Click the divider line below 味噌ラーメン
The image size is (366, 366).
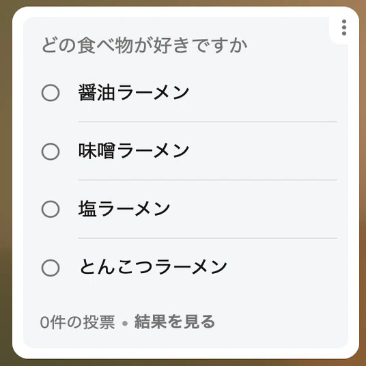[x=208, y=180]
